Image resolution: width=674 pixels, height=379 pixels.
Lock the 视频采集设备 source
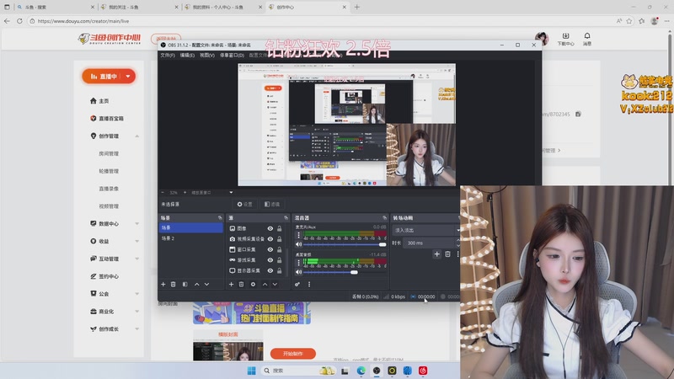(280, 239)
